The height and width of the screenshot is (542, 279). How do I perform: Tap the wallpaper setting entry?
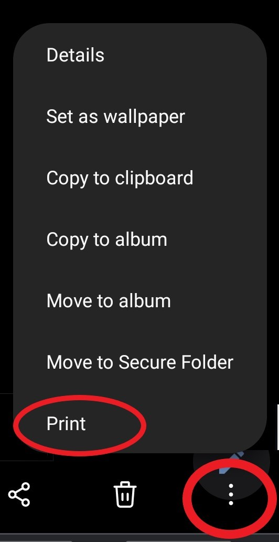pyautogui.click(x=116, y=117)
